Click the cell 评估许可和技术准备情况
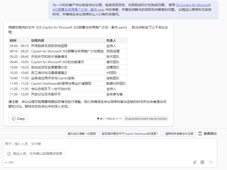The height and width of the screenshot is (170, 227). coord(67,57)
